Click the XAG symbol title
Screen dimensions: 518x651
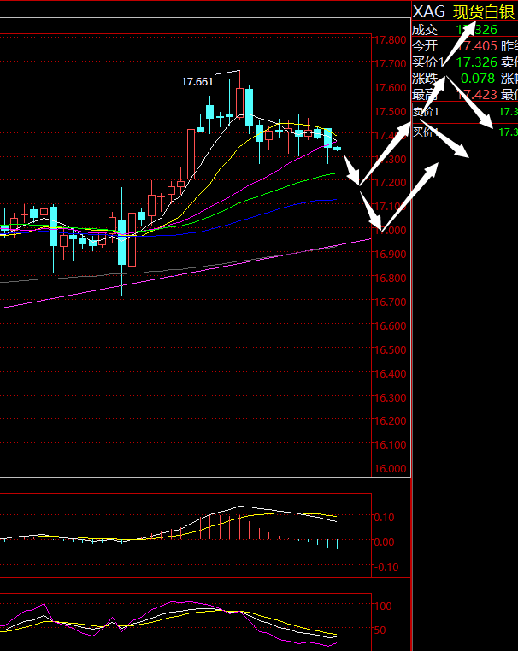(429, 12)
